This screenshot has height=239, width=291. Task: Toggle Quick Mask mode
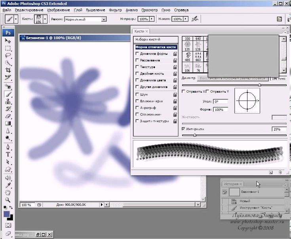[8, 225]
